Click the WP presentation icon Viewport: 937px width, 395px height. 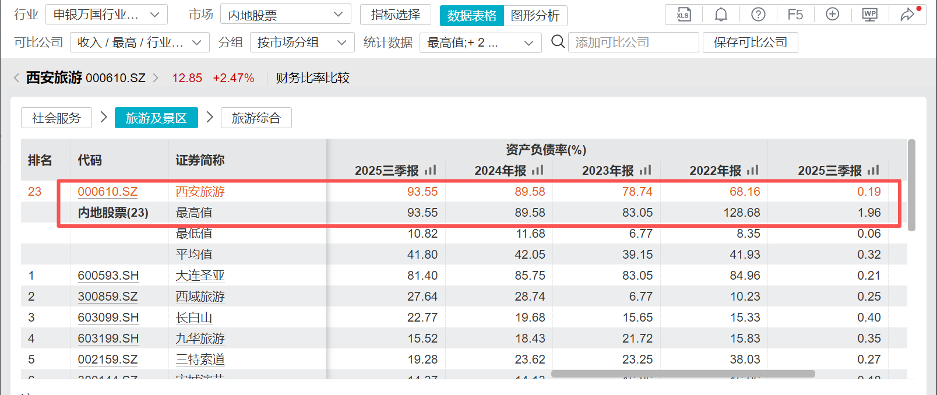click(870, 15)
